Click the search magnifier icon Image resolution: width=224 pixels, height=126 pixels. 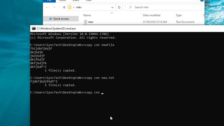coord(130,7)
